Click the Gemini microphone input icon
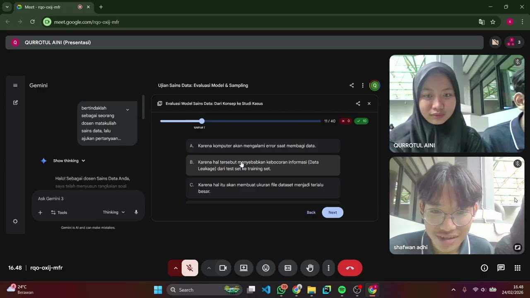The height and width of the screenshot is (298, 530). coord(136,212)
